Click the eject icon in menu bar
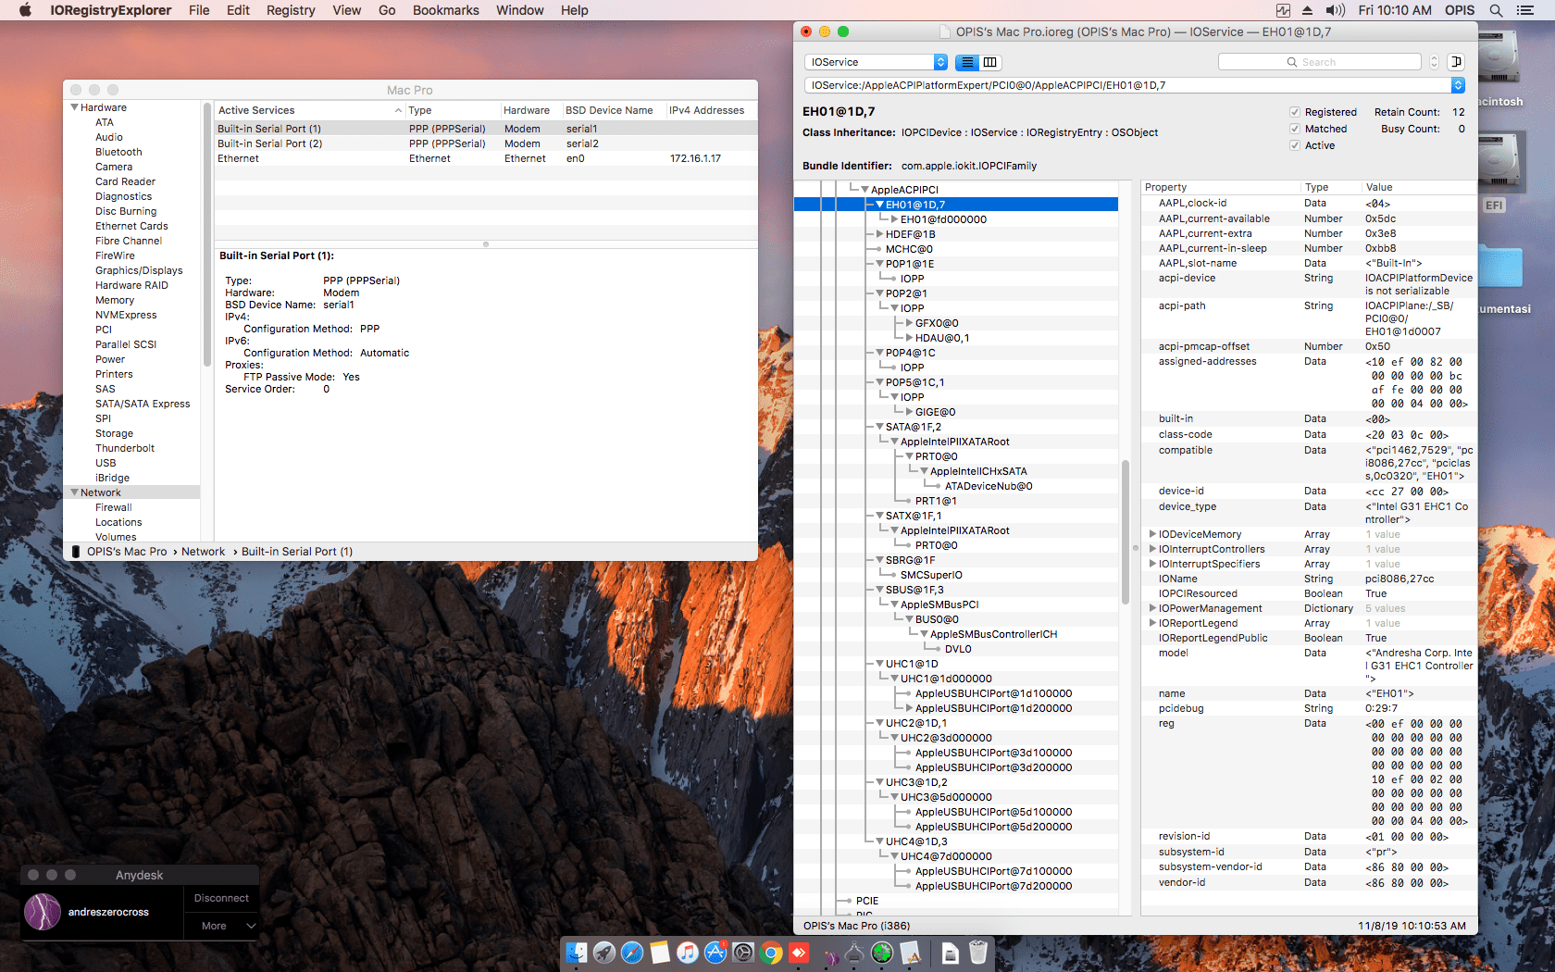The width and height of the screenshot is (1555, 972). point(1307,10)
